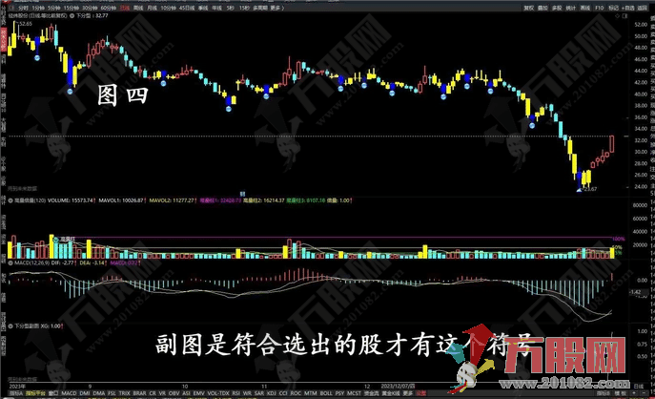Select the 指标A tab in the bottom bar
Viewport: 655px width, 399px height.
point(16,393)
